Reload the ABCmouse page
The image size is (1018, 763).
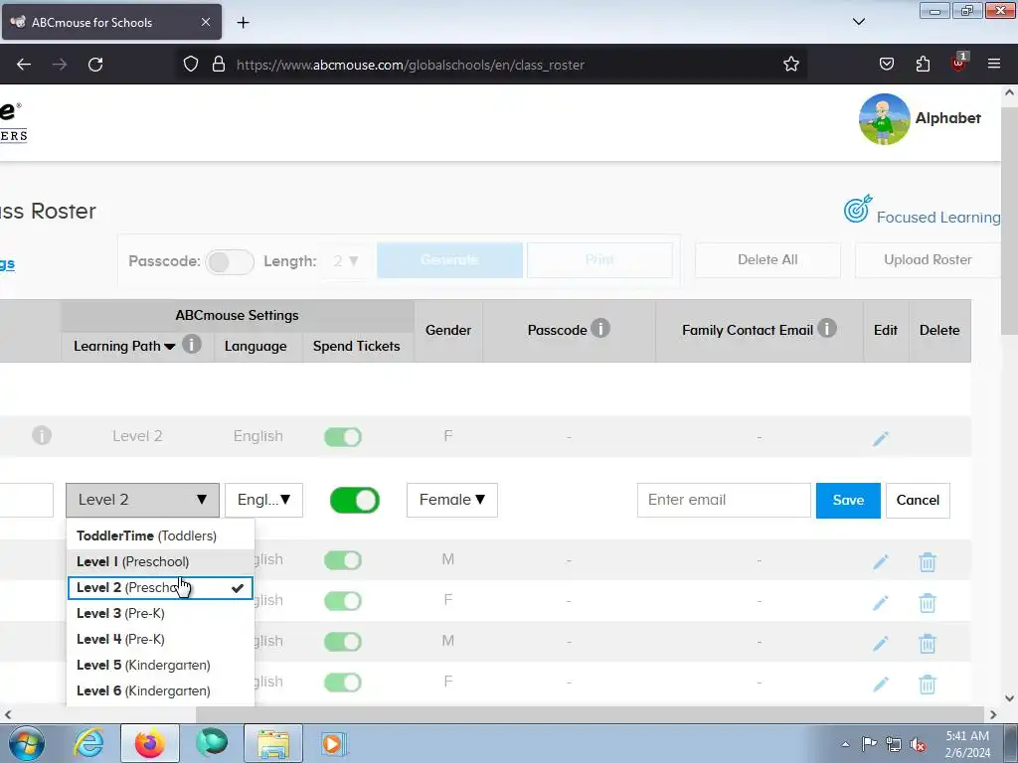95,65
